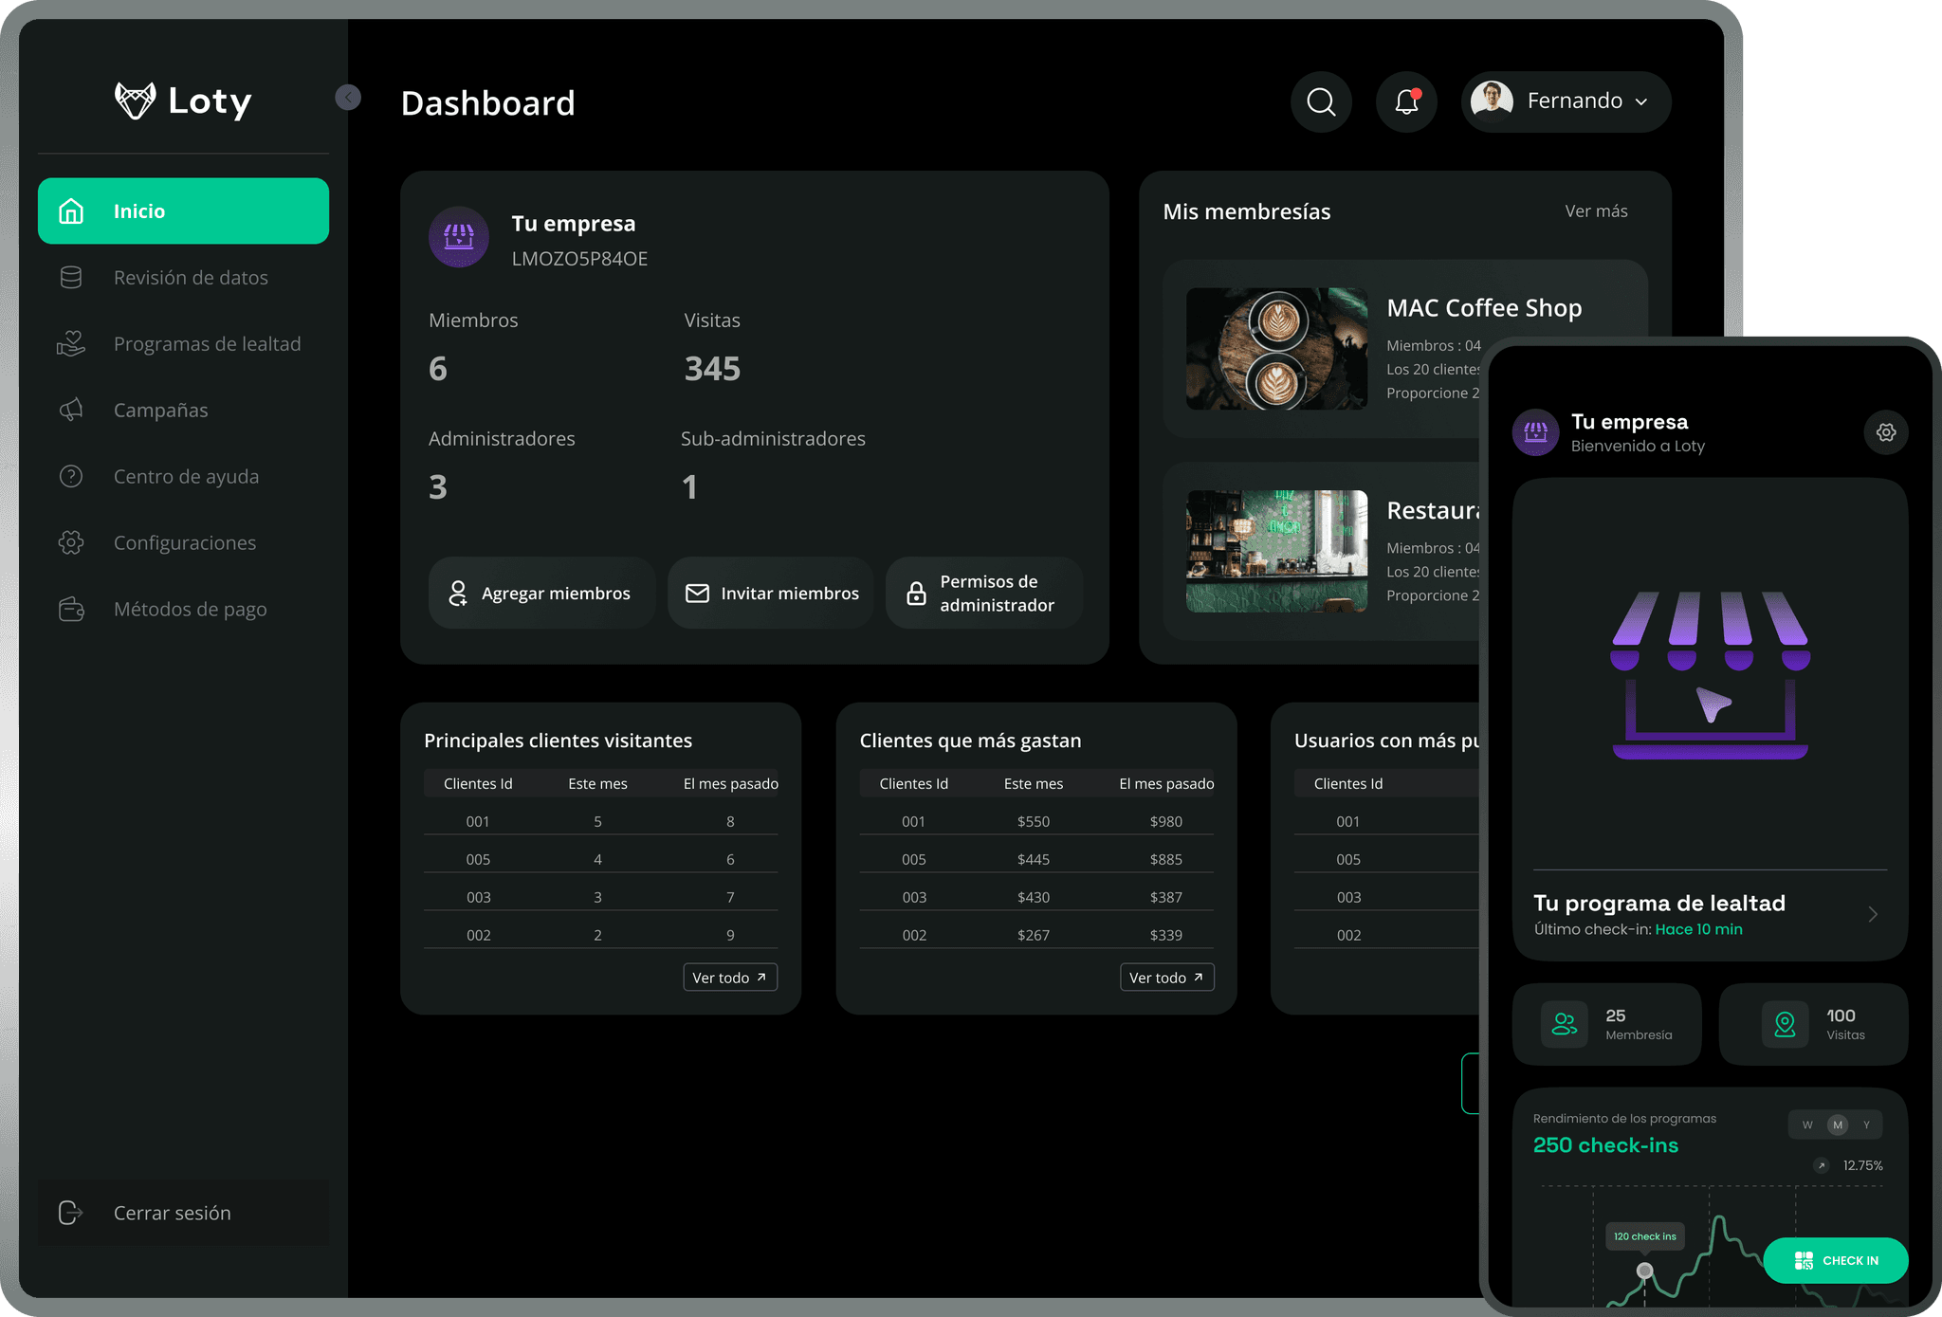Select the W weekly range toggle
Viewport: 1942px width, 1317px height.
point(1807,1125)
